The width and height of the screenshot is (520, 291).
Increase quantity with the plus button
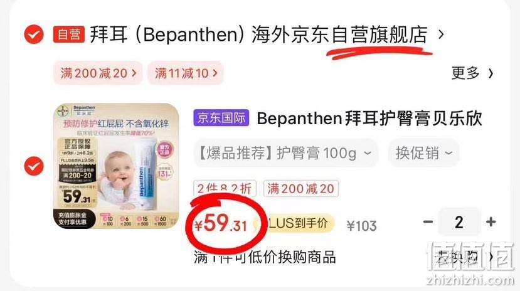coord(491,222)
